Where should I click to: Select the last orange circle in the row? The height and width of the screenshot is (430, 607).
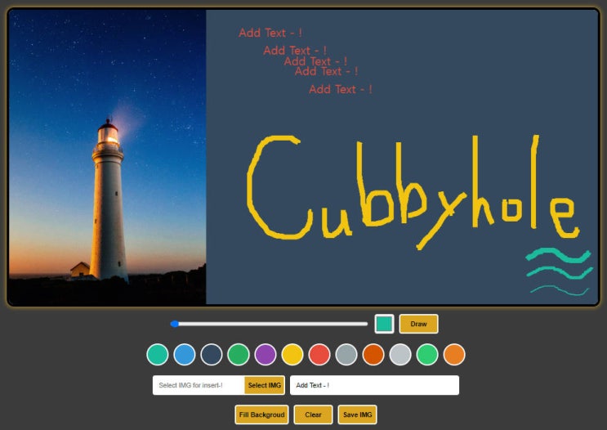click(x=454, y=354)
